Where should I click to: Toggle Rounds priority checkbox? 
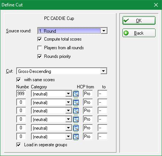(x=40, y=56)
